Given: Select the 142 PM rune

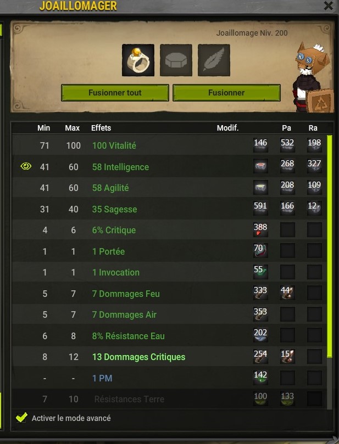Looking at the screenshot, I should (260, 378).
